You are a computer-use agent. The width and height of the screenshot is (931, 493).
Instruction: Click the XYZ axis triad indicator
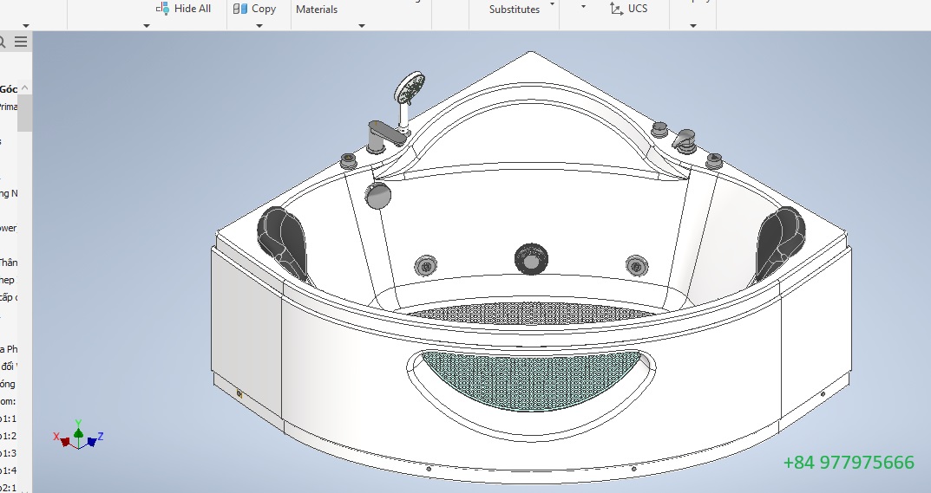tap(79, 435)
